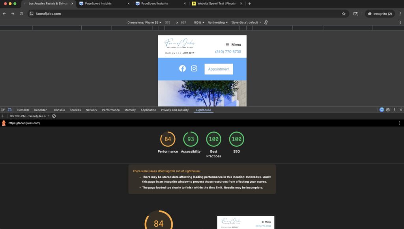Click the (310) 770-8730 phone link

[x=228, y=52]
